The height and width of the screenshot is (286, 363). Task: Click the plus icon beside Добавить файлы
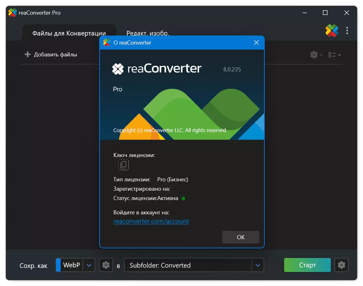[x=28, y=54]
